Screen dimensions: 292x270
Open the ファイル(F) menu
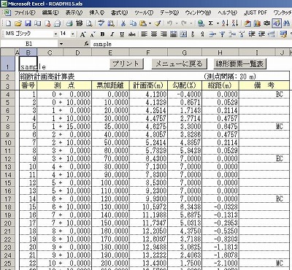click(25, 12)
